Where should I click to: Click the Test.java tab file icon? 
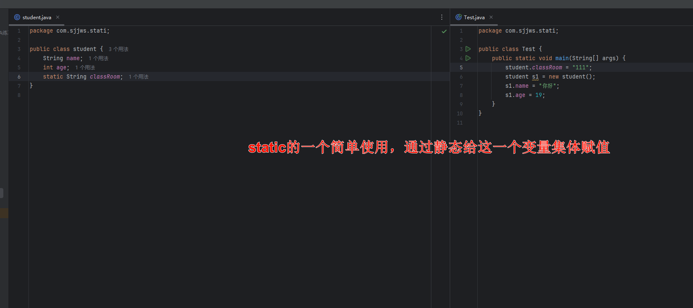459,17
